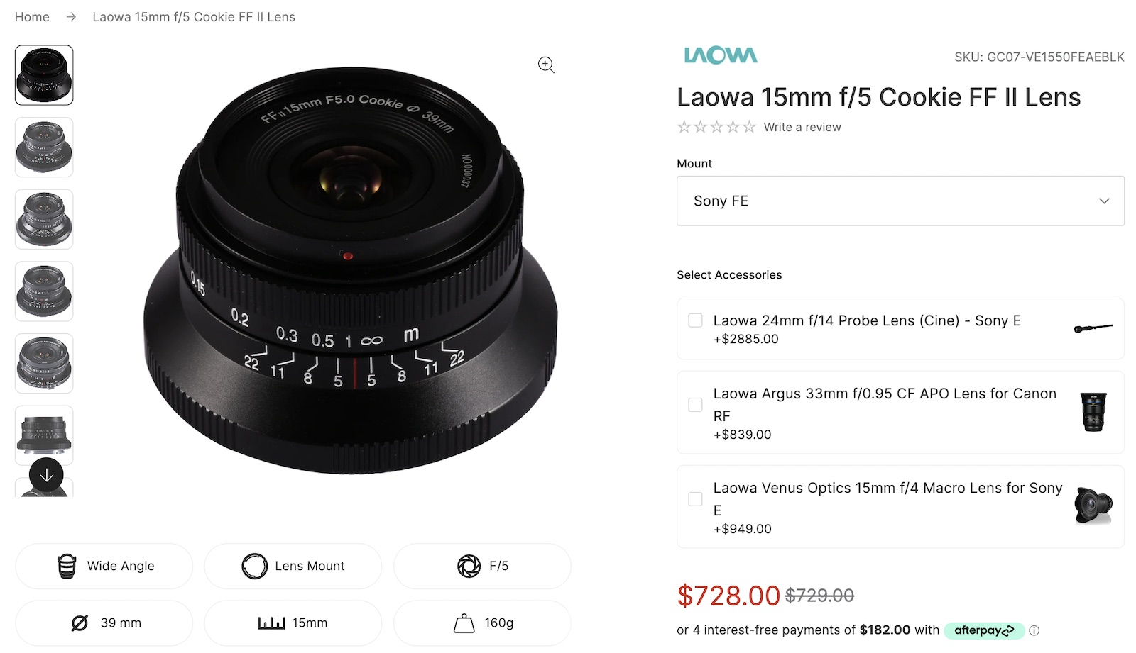
Task: Check the Laowa Venus Optics 15mm Macro accessory
Action: [x=696, y=499]
